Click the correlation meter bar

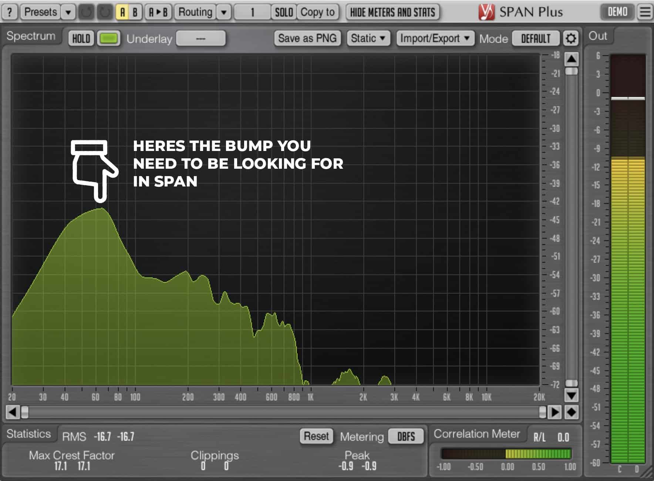click(x=506, y=454)
